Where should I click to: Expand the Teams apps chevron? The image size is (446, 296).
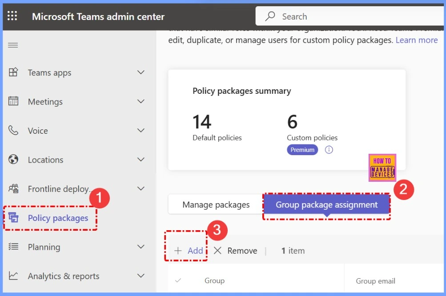pyautogui.click(x=141, y=72)
